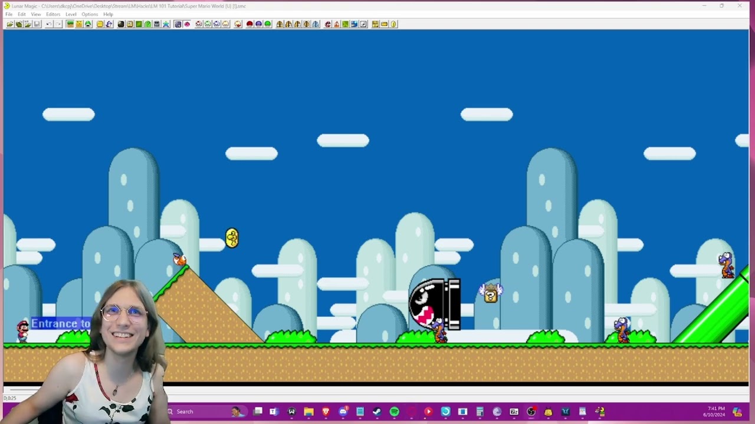Open Spotify from taskbar
This screenshot has width=755, height=424.
point(394,412)
